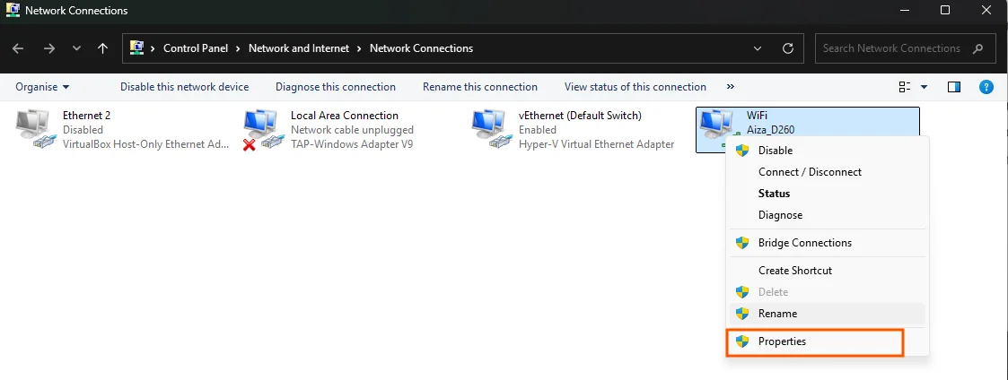1008x380 pixels.
Task: Choose Rename from the context menu
Action: [827, 314]
